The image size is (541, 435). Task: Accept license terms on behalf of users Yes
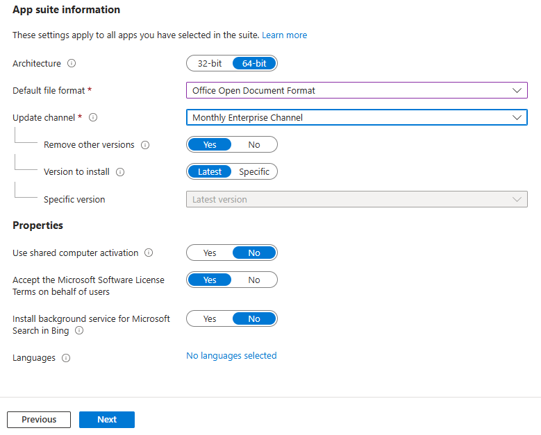(x=210, y=280)
